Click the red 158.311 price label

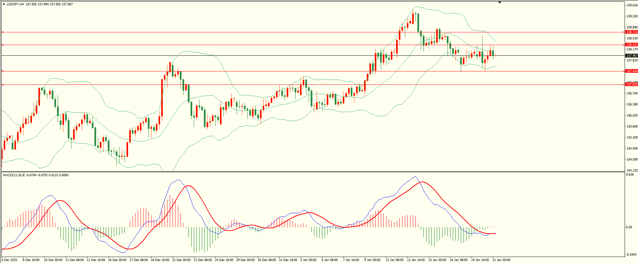pyautogui.click(x=631, y=45)
